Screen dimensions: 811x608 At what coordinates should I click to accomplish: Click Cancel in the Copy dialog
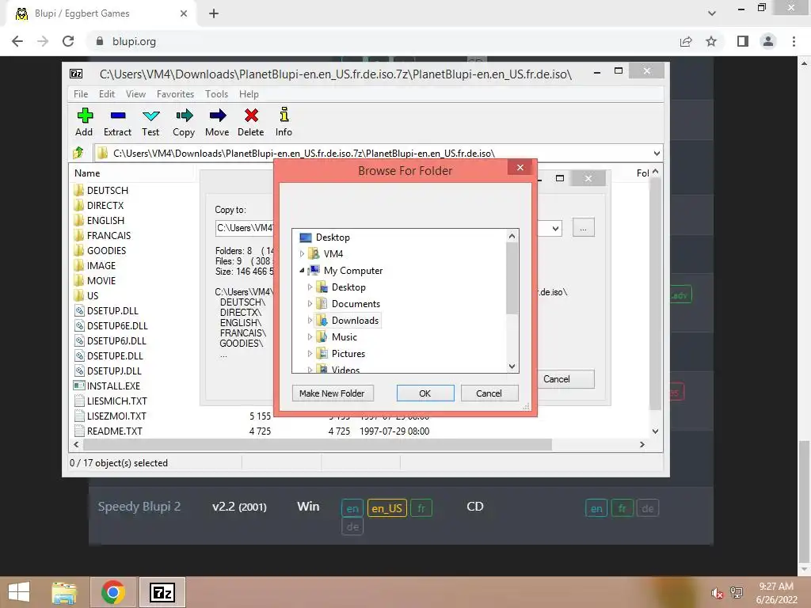coord(565,379)
